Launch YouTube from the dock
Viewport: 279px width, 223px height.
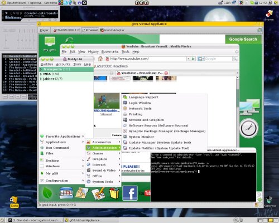pos(145,193)
